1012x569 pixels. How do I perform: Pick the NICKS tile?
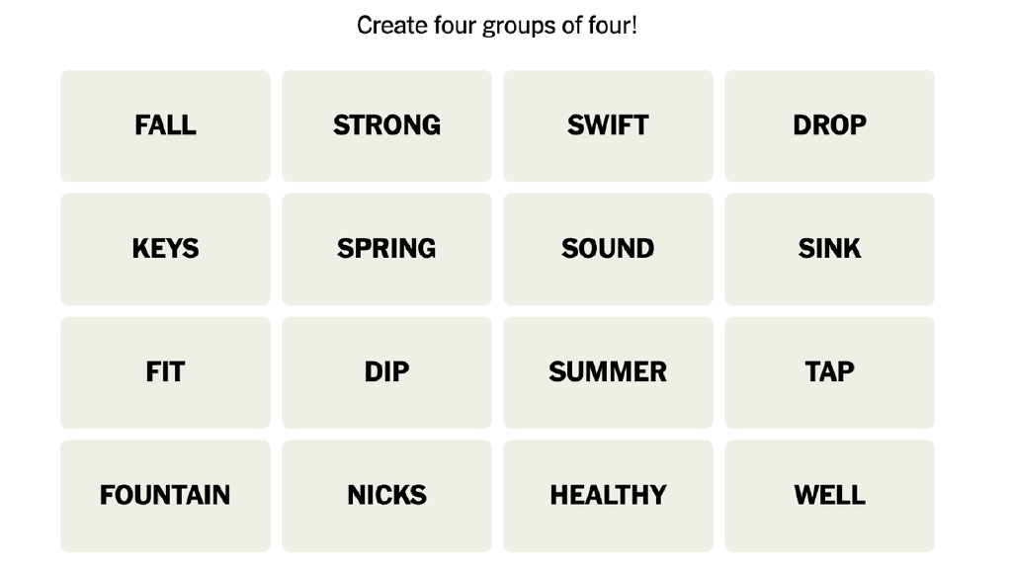coord(386,496)
